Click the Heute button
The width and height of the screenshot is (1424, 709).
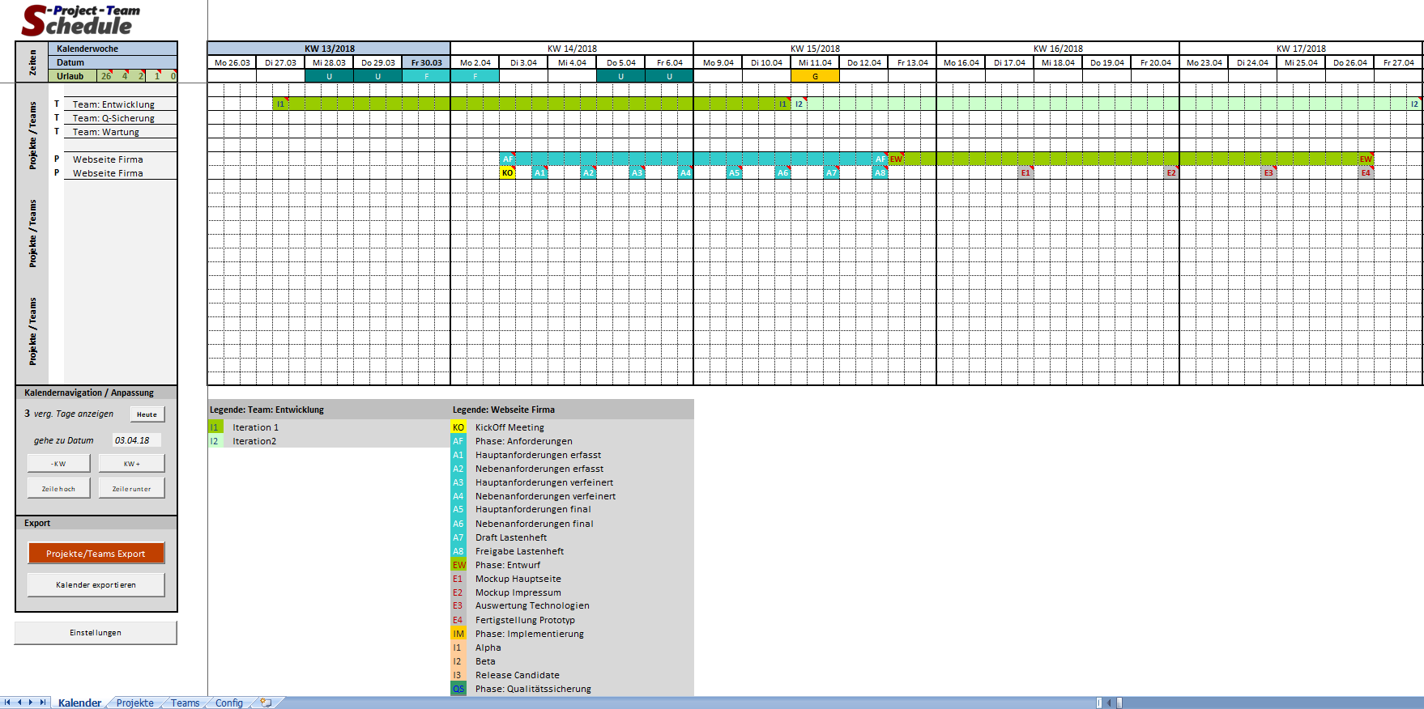point(147,414)
